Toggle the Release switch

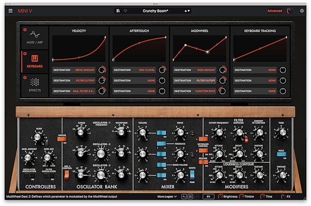203,162
